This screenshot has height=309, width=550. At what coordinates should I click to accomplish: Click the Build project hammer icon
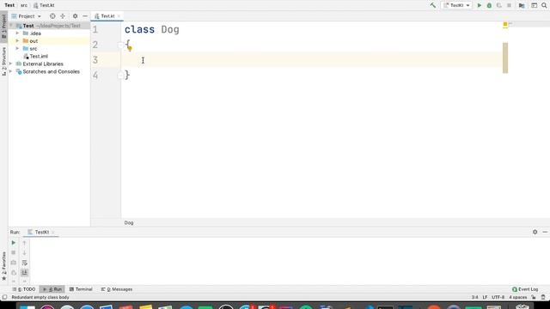(x=433, y=5)
